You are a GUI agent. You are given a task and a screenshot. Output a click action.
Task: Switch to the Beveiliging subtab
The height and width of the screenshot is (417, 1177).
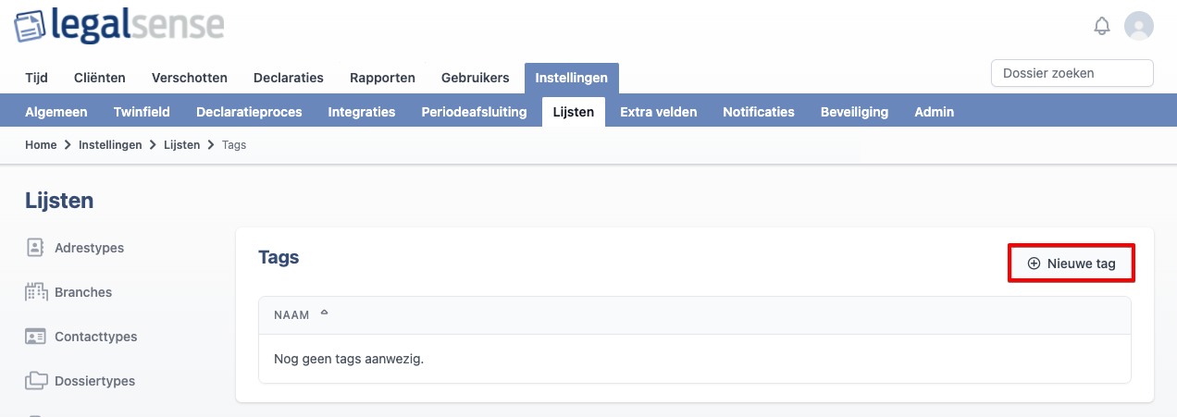tap(854, 112)
